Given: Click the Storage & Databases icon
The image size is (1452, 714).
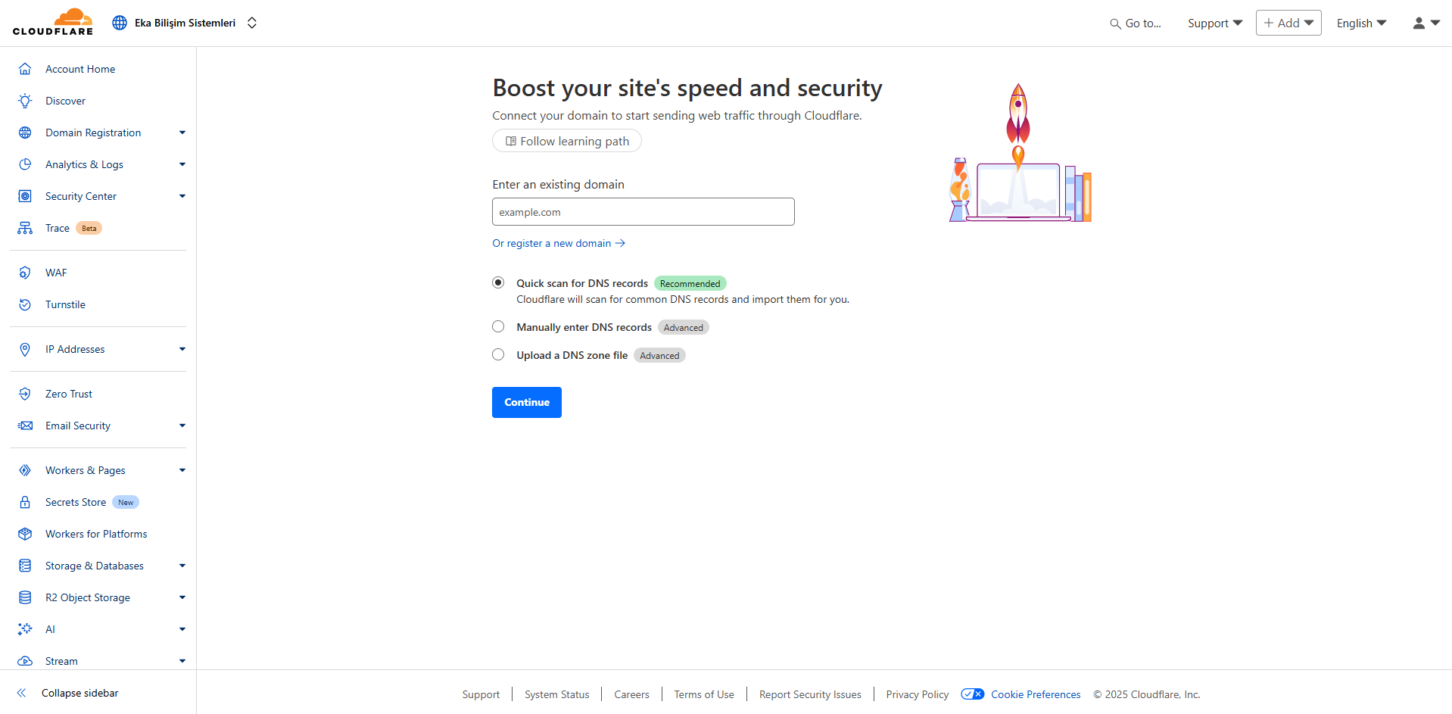Looking at the screenshot, I should tap(25, 566).
